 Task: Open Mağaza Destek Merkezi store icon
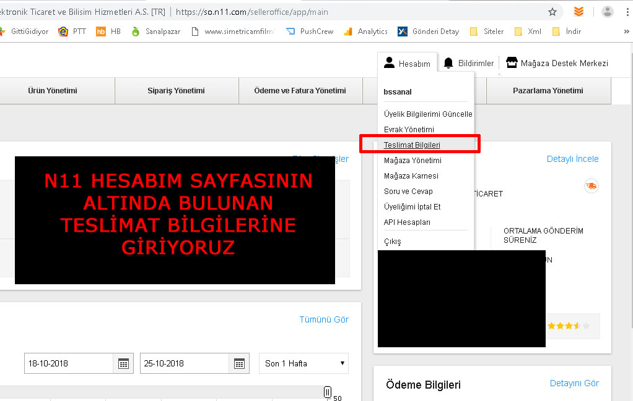[x=511, y=62]
